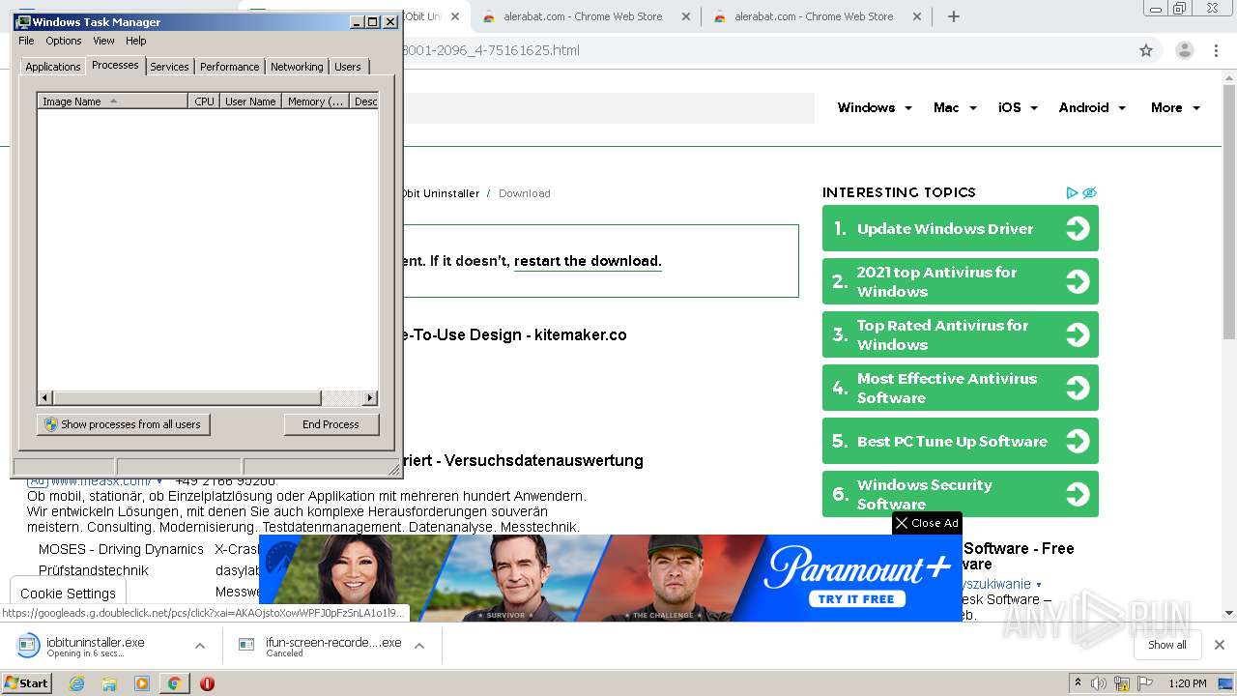Show hidden tray icons arrow

[1078, 683]
